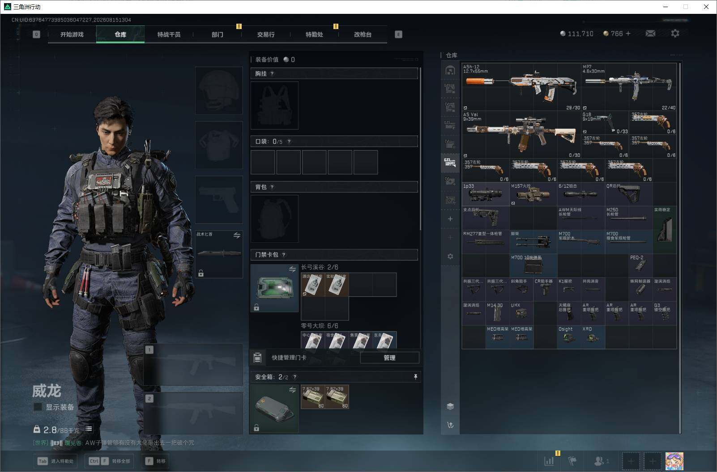717x472 pixels.
Task: Click the Q key navigation icon
Action: click(x=36, y=34)
